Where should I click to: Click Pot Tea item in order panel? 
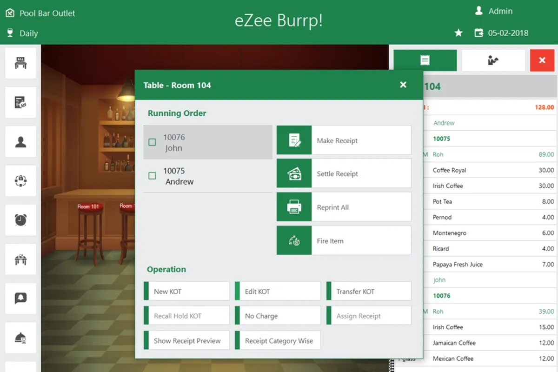point(442,201)
